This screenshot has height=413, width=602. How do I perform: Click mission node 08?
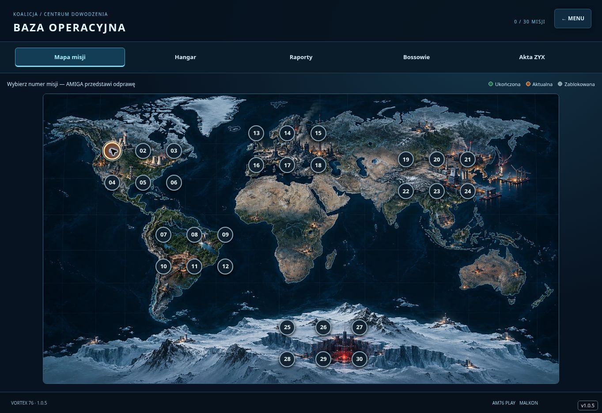coord(194,235)
